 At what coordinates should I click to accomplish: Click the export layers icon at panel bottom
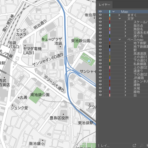(x=134, y=145)
